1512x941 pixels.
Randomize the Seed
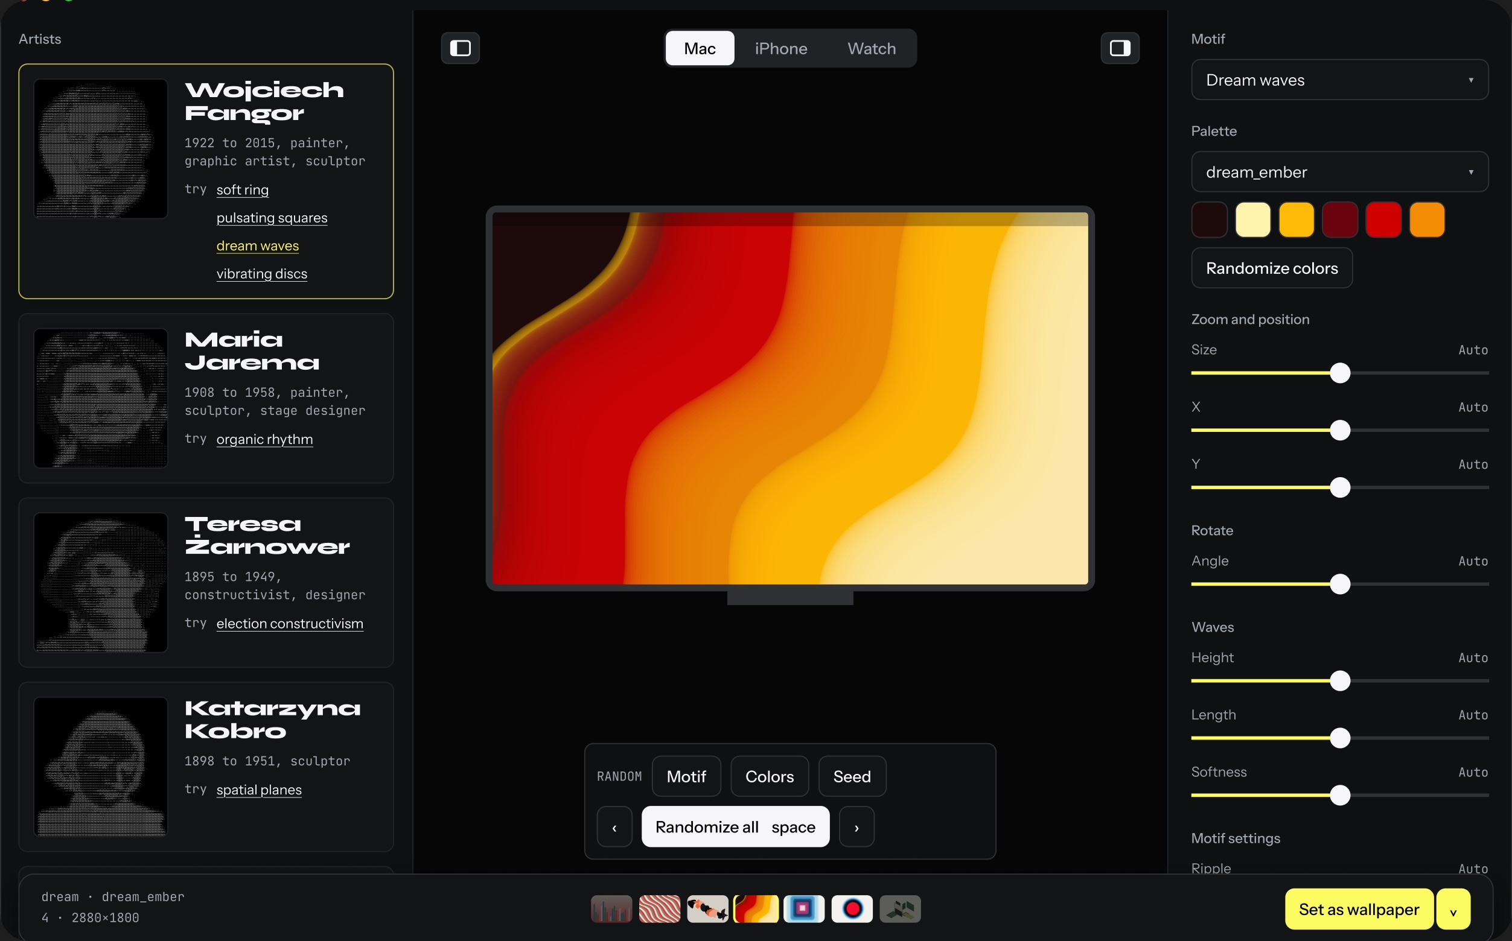click(851, 776)
